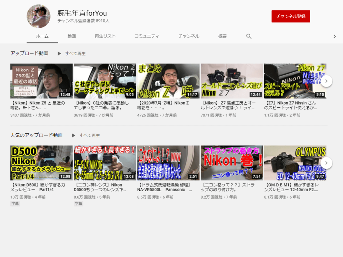Click play icon beside 人気のアップロード動画
Image resolution: width=343 pixels, height=257 pixels.
[73, 135]
